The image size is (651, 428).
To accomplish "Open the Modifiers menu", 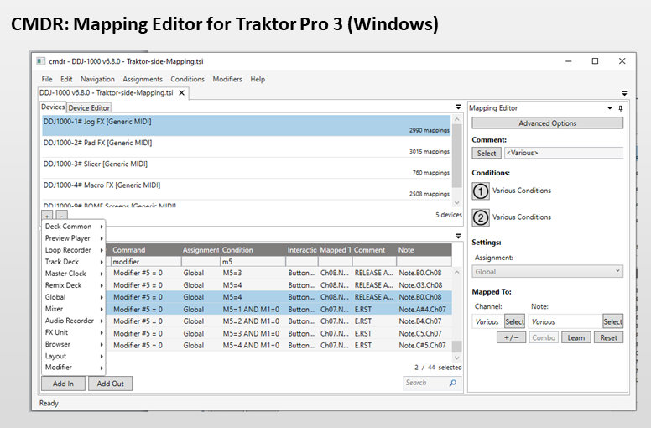I will coord(227,79).
